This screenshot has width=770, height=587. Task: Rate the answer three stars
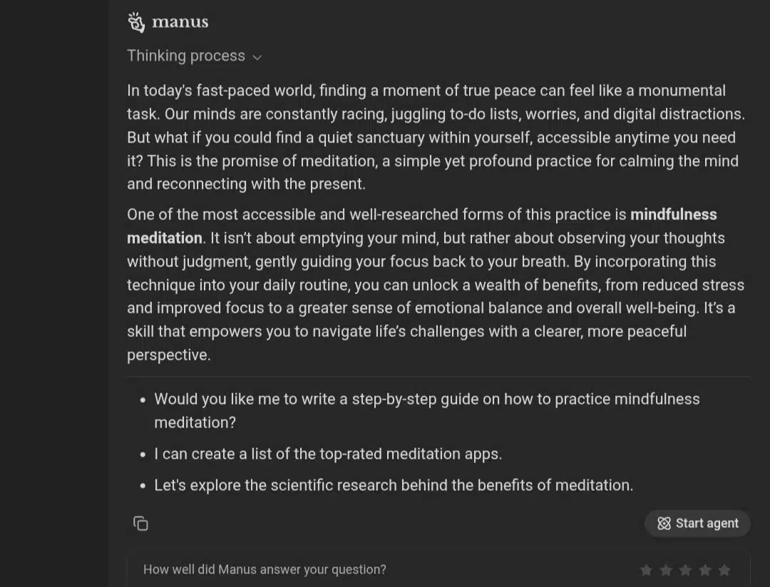pos(685,570)
